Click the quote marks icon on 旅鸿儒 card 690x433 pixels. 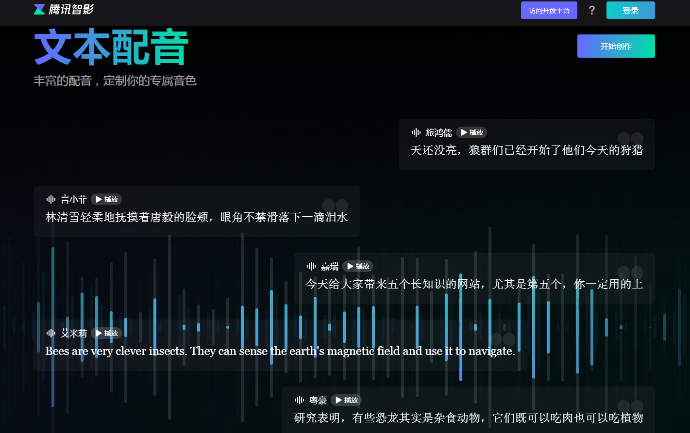[x=630, y=138]
